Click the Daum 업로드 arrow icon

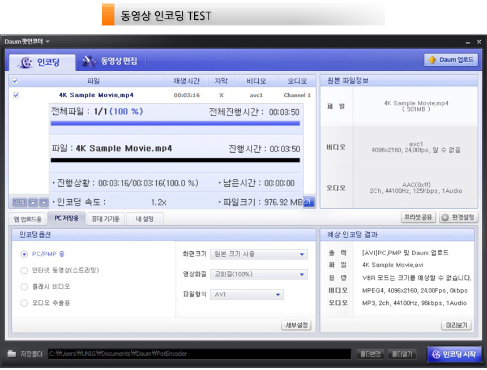(432, 60)
